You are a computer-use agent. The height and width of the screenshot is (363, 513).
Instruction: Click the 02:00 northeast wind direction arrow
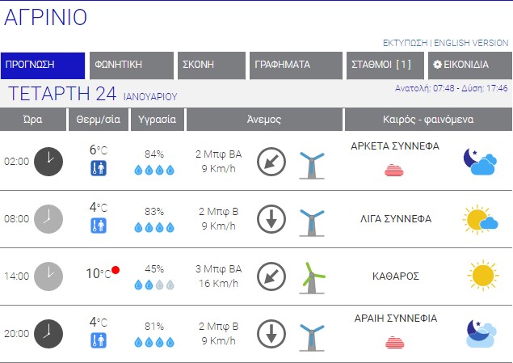click(271, 161)
